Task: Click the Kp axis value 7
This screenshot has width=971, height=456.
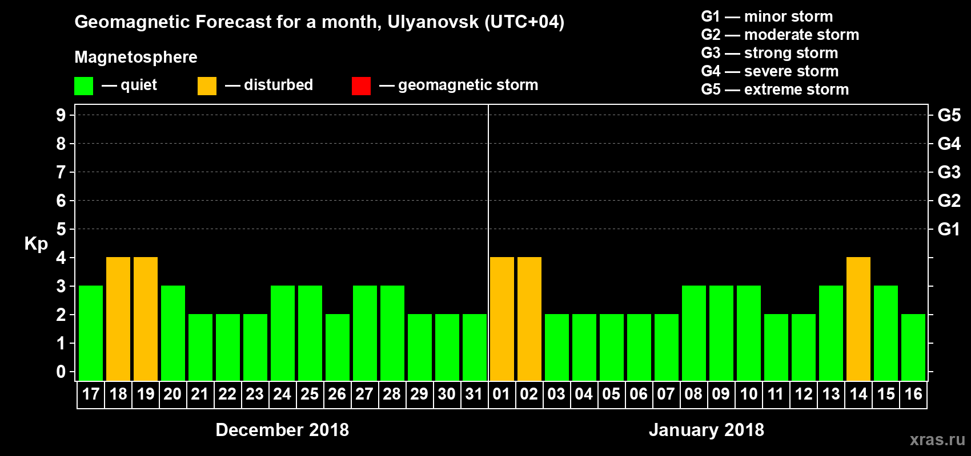Action: pyautogui.click(x=61, y=172)
